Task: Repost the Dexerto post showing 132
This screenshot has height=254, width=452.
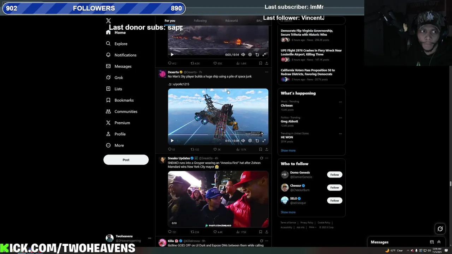Action: [x=195, y=149]
